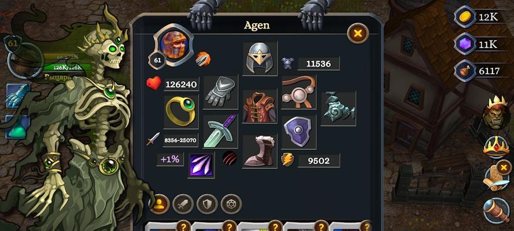Image resolution: width=514 pixels, height=231 pixels.
Task: Switch to the sword attack tab
Action: tap(183, 204)
